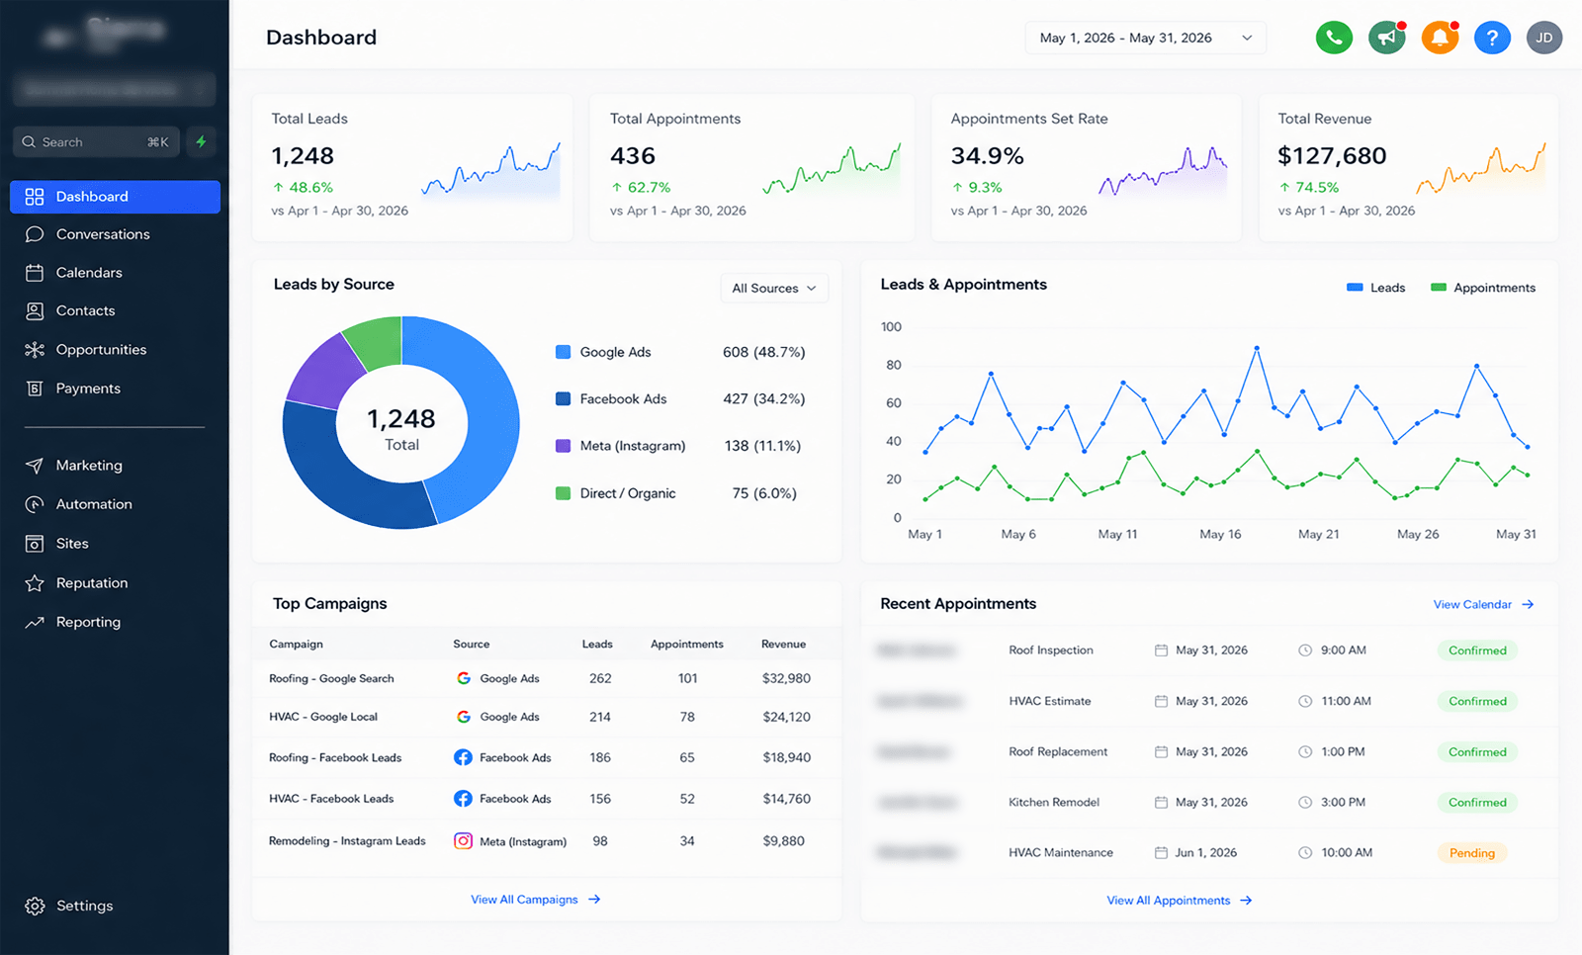Click the $32,980 revenue cell
The height and width of the screenshot is (955, 1582).
coord(786,678)
